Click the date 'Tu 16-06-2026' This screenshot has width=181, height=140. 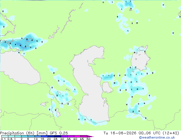point(120,133)
